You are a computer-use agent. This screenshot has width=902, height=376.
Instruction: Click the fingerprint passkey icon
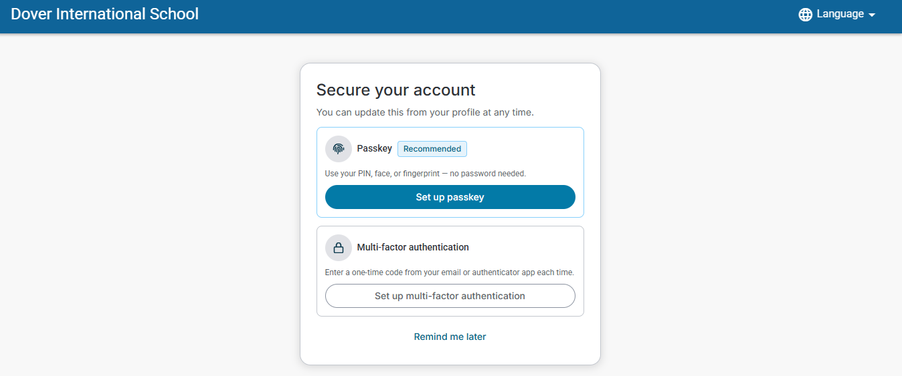click(339, 149)
